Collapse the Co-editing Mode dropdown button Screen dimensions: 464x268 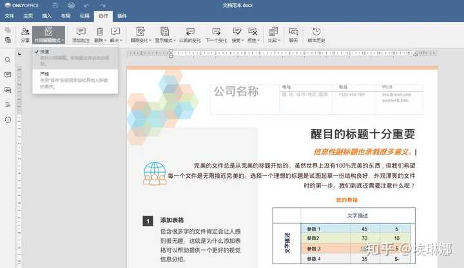click(48, 35)
